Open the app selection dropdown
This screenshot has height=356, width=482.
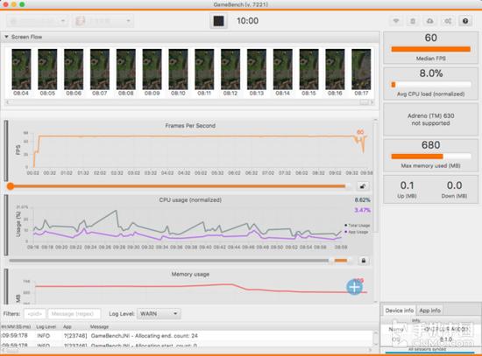point(103,21)
